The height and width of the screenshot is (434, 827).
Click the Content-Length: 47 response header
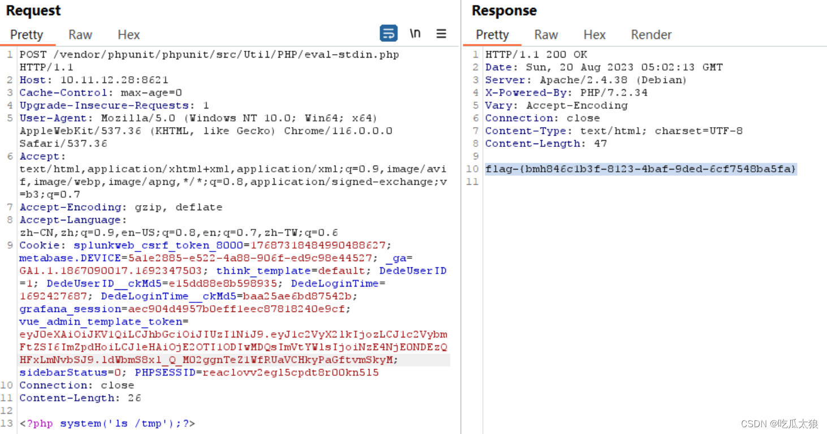[x=546, y=144]
